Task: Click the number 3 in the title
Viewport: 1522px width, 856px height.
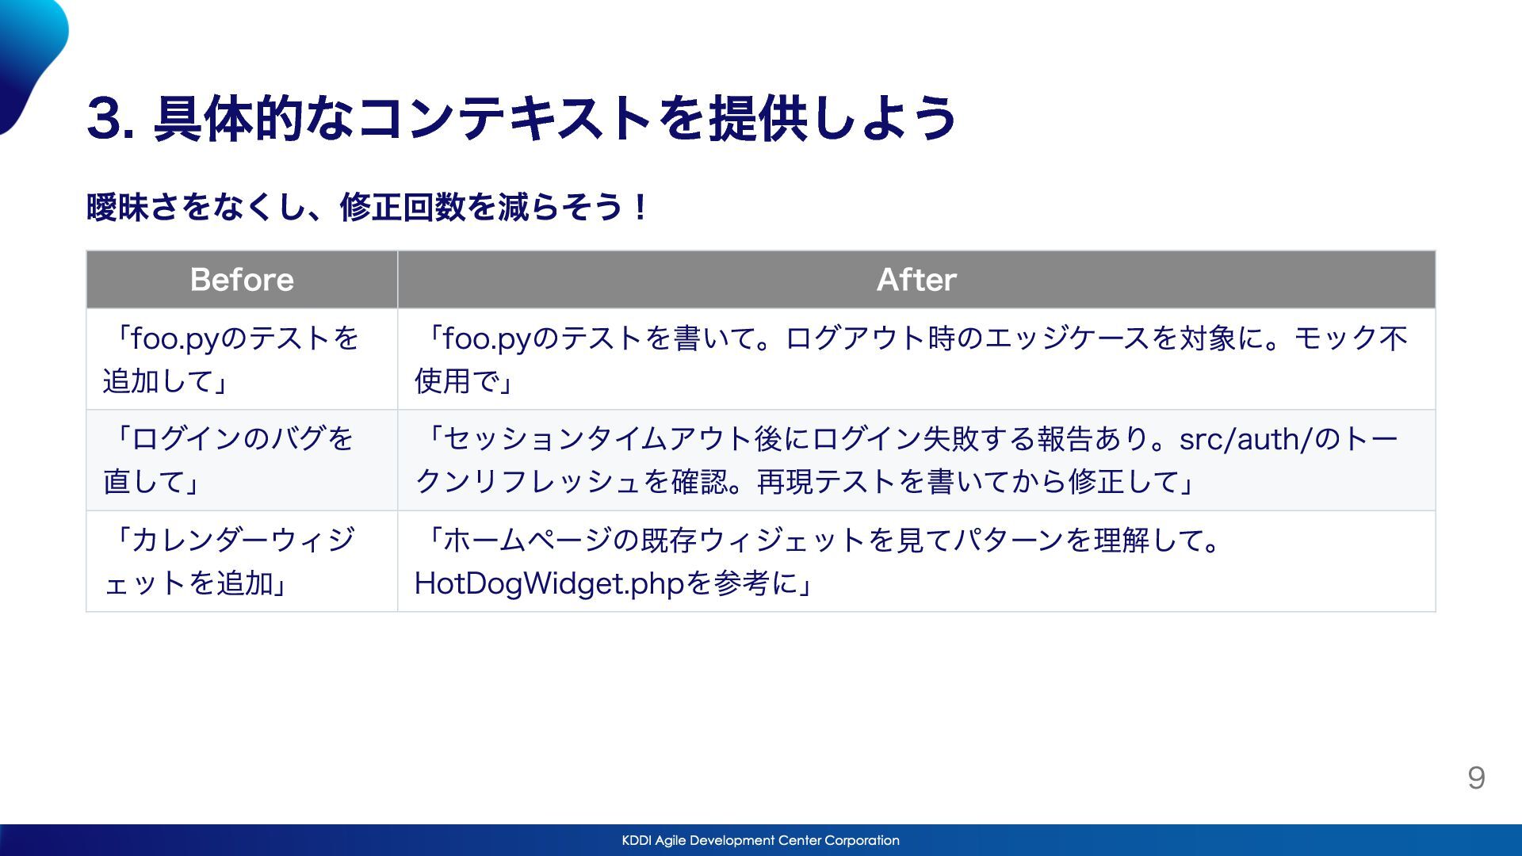Action: click(x=105, y=119)
